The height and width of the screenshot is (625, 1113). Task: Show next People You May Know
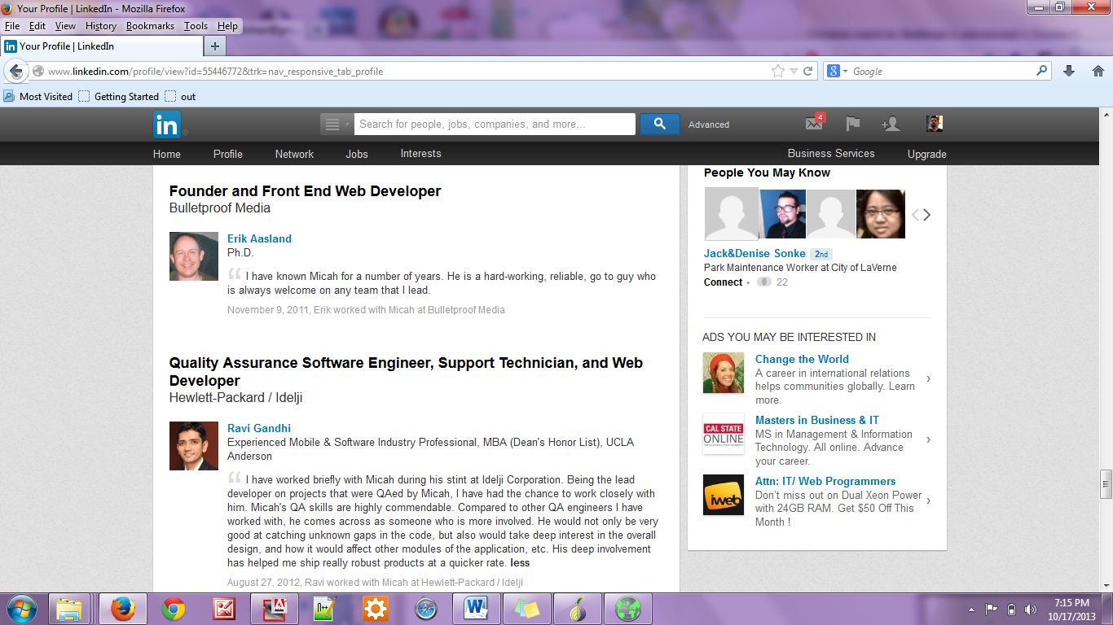tap(926, 215)
